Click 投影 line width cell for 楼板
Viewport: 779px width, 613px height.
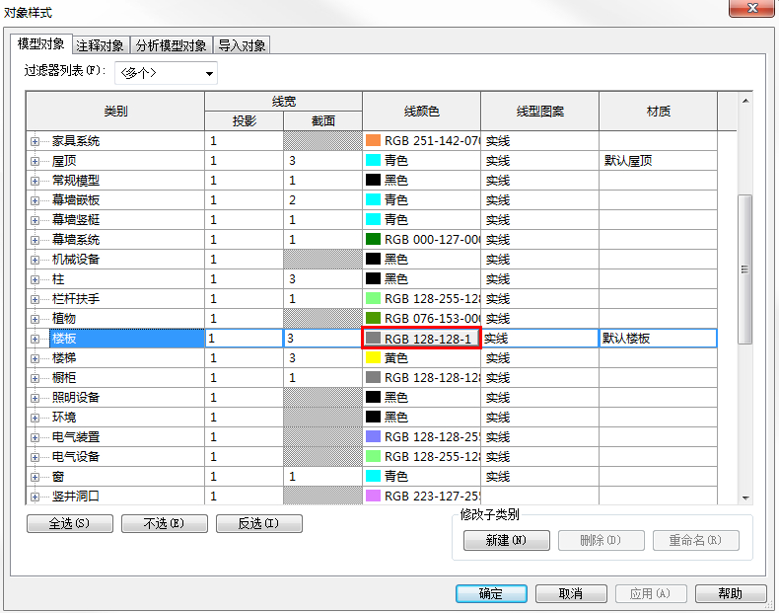coord(244,339)
